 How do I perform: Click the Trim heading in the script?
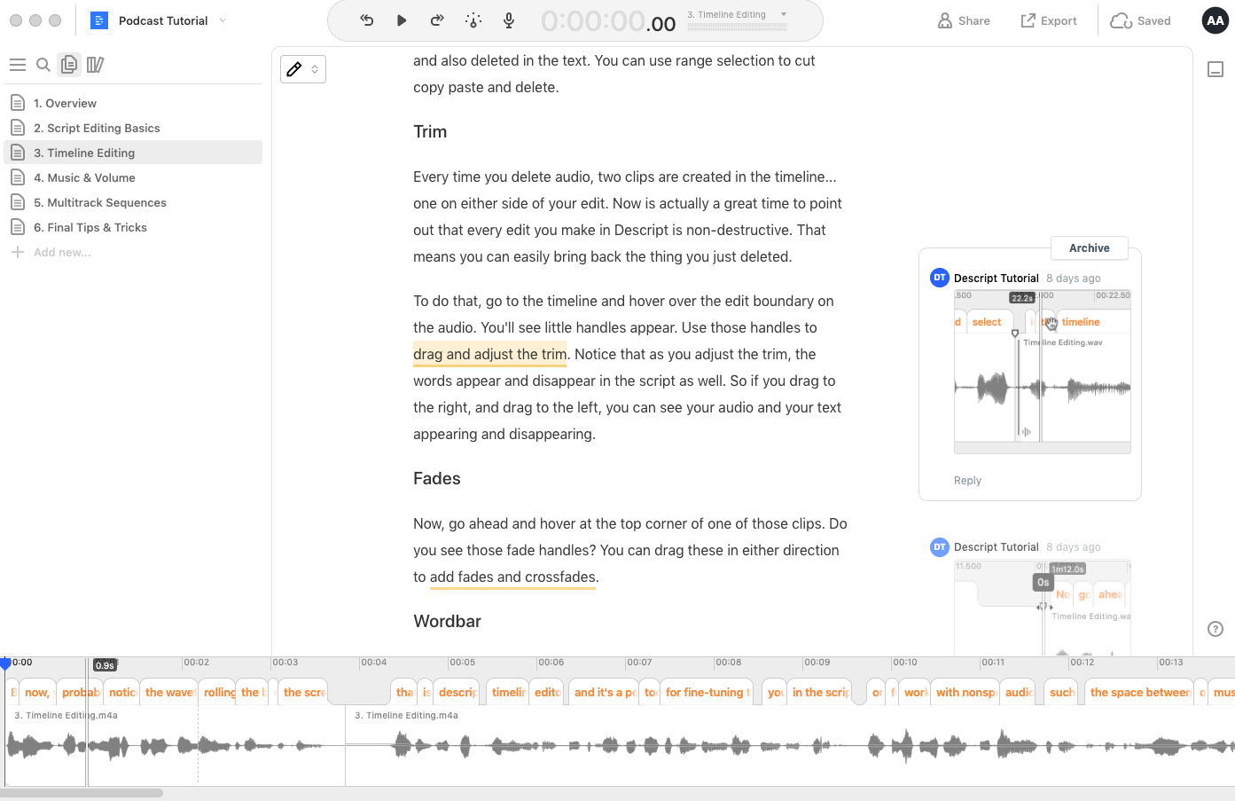point(430,131)
